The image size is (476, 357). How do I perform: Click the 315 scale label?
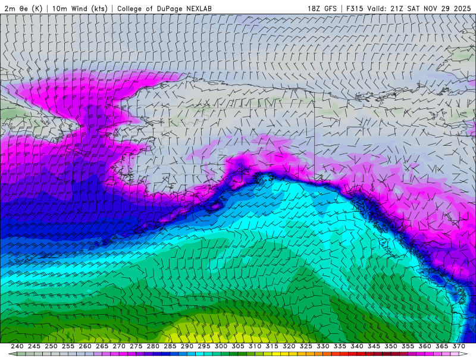pyautogui.click(x=272, y=346)
